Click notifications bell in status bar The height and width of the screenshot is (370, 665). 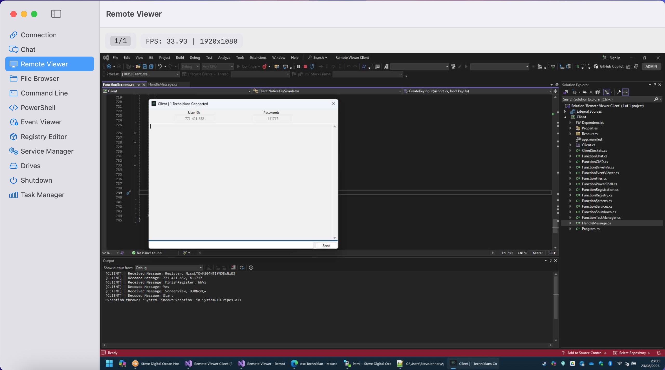659,353
